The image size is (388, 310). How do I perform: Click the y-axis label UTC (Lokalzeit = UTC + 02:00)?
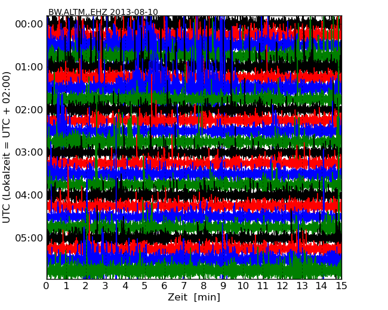7,147
